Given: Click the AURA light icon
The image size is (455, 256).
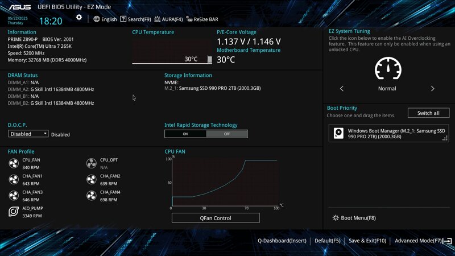Looking at the screenshot, I should (158, 19).
